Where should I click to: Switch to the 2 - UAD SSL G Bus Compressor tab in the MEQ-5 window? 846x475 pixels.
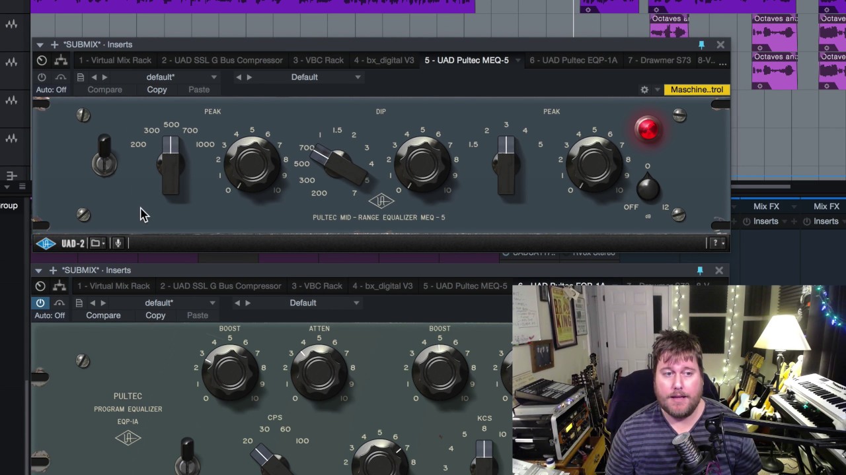222,60
